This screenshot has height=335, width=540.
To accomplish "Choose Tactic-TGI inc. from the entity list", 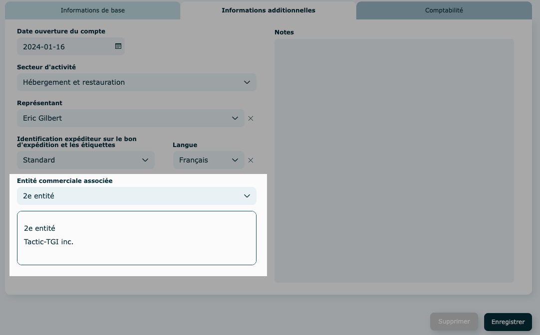I will pyautogui.click(x=49, y=242).
